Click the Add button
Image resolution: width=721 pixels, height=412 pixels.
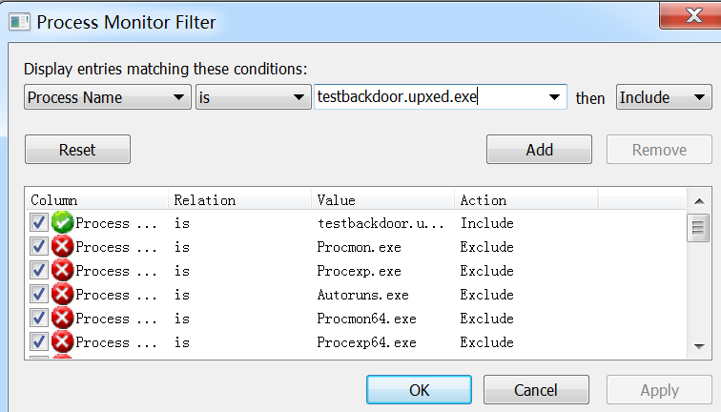point(540,150)
